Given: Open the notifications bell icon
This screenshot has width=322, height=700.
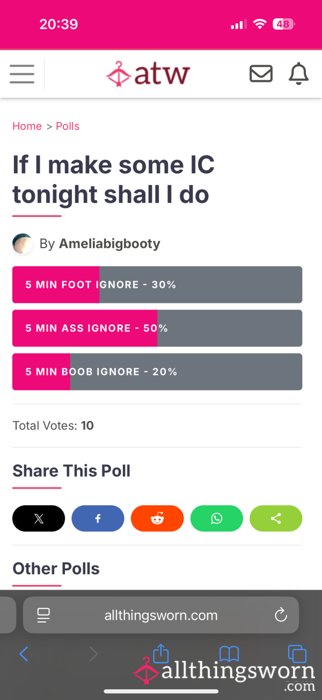Looking at the screenshot, I should pos(299,74).
